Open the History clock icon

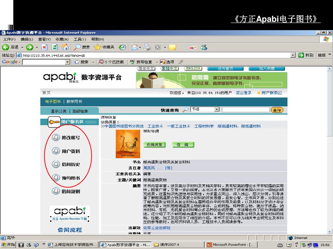coord(122,47)
